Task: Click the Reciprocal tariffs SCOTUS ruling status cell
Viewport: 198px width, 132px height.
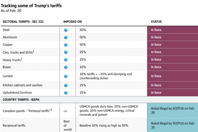Action: click(172, 125)
